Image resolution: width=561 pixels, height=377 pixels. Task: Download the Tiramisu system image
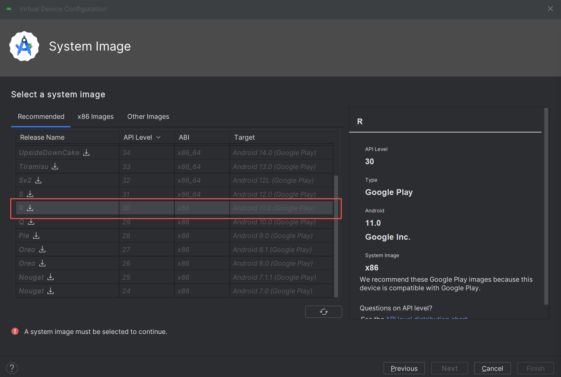tap(55, 166)
